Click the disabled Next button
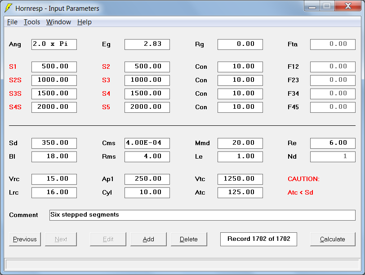The image size is (365, 275). (x=61, y=239)
